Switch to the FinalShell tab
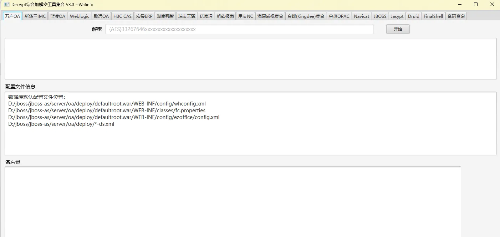The width and height of the screenshot is (500, 237). [x=433, y=16]
